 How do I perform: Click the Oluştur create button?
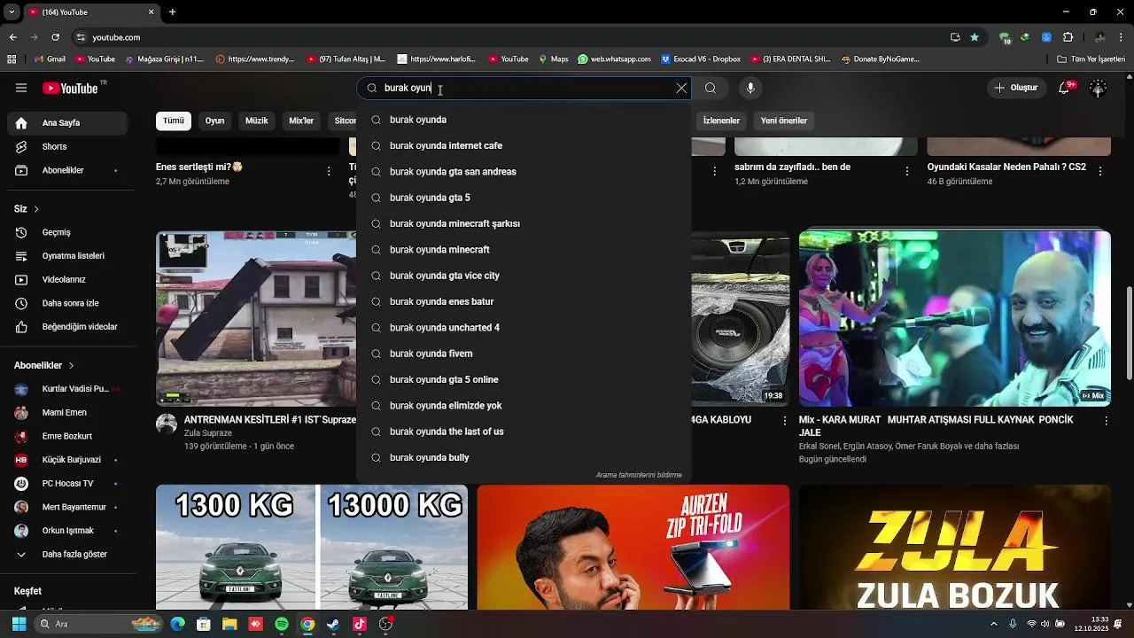pyautogui.click(x=1015, y=88)
